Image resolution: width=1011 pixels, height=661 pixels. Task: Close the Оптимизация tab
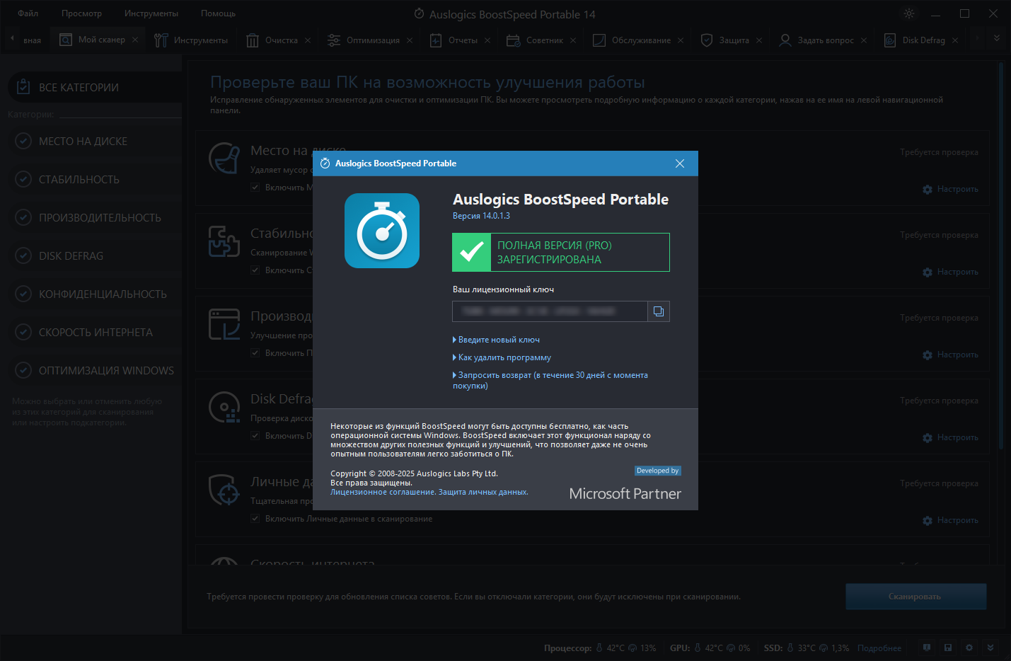410,40
